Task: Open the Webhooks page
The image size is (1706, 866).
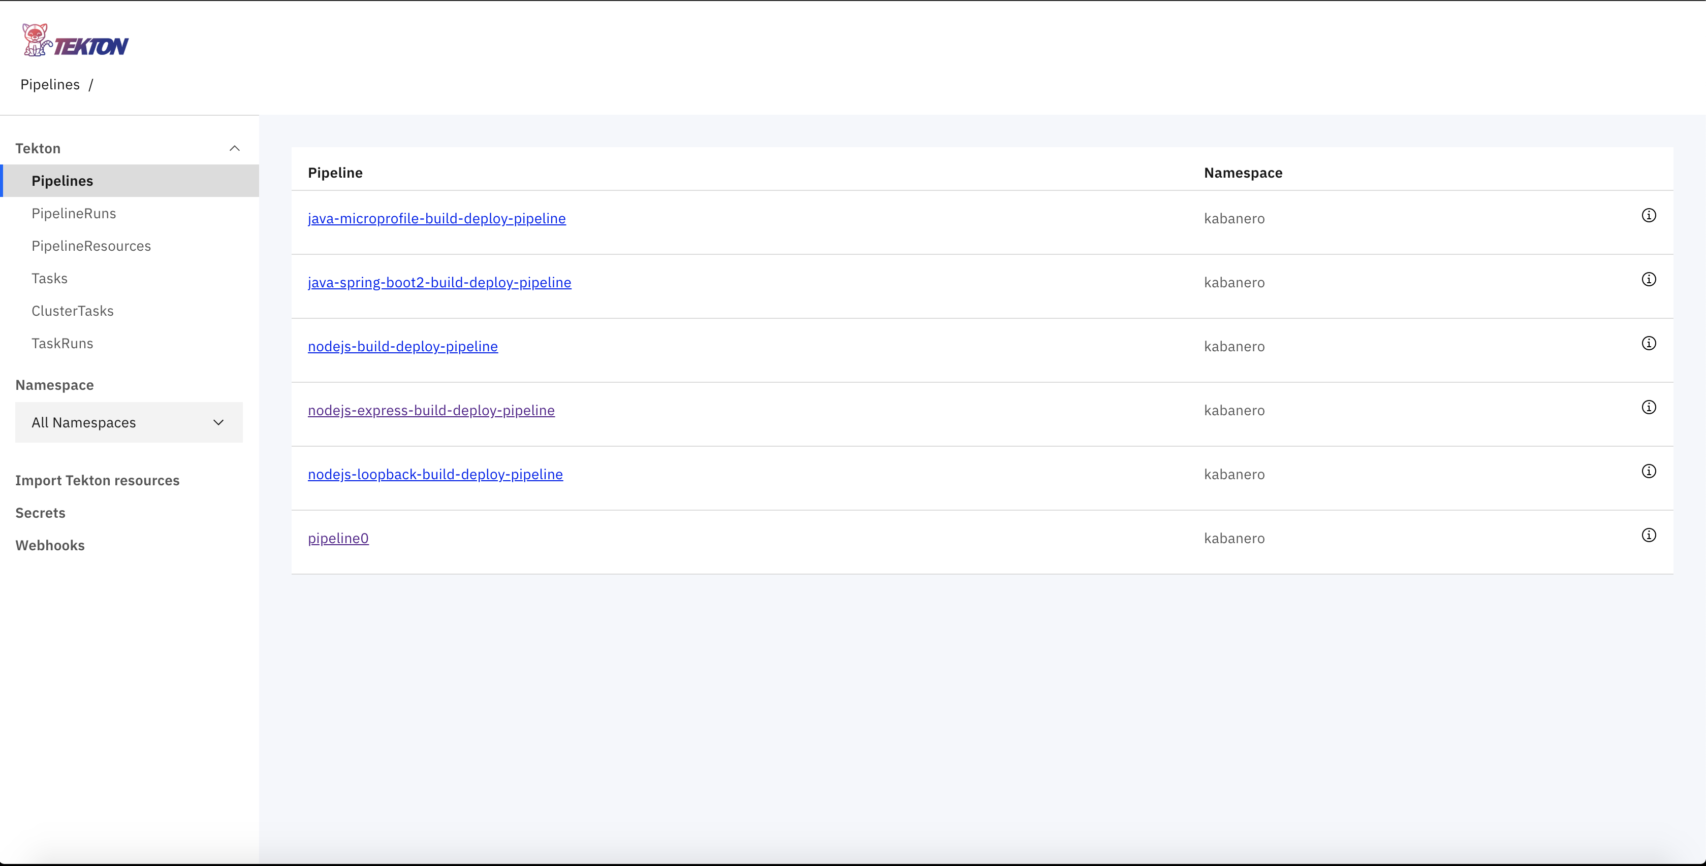Action: [50, 545]
